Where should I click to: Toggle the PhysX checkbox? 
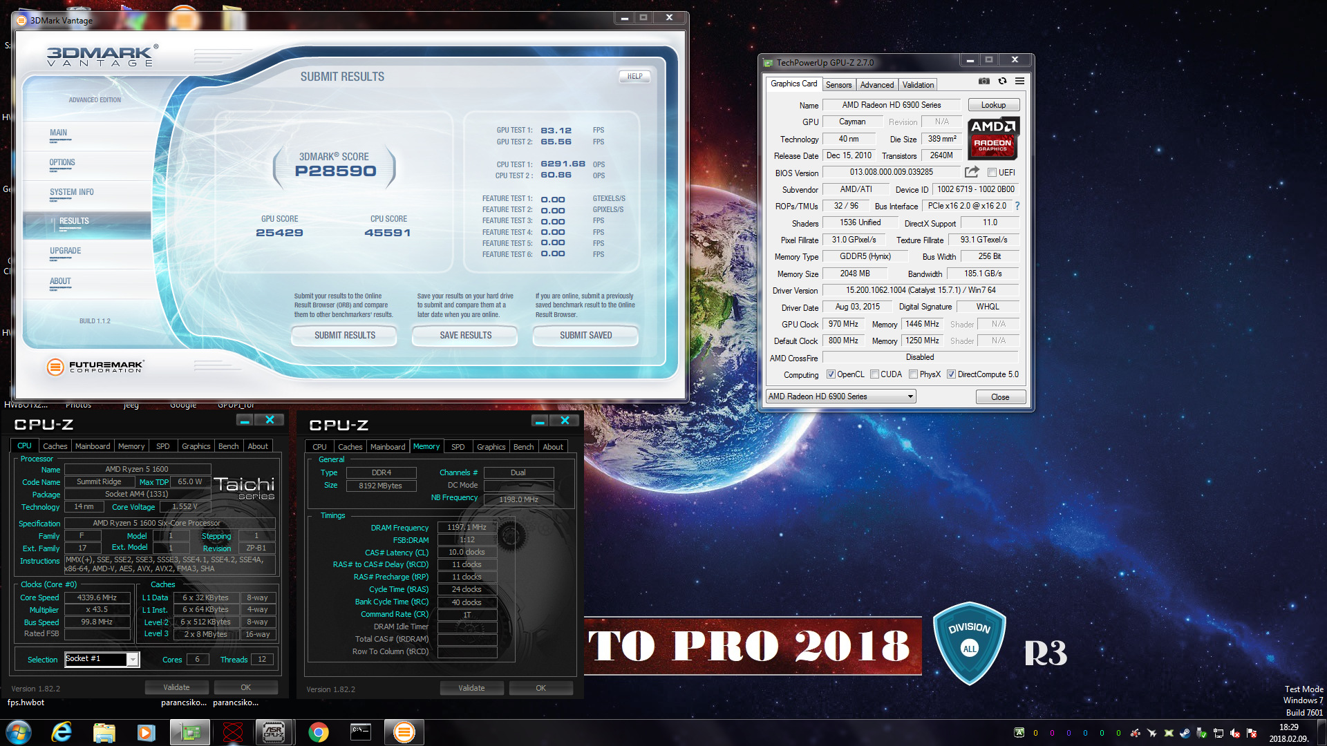913,374
